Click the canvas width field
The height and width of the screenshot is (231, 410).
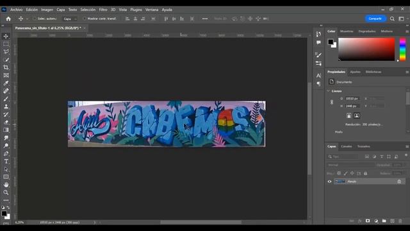tap(352, 98)
